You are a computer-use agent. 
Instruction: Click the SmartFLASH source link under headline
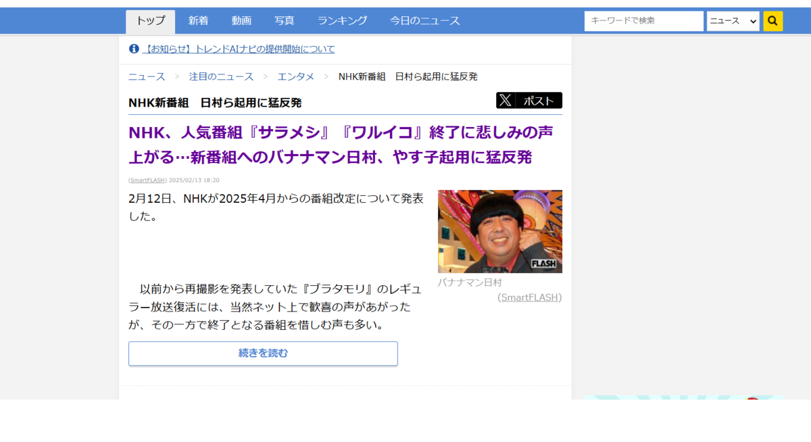click(x=147, y=180)
